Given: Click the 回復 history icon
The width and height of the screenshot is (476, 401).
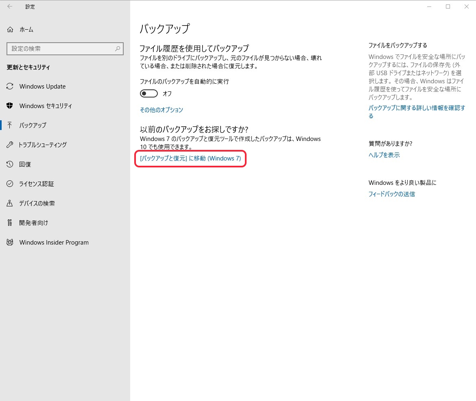Looking at the screenshot, I should point(10,165).
